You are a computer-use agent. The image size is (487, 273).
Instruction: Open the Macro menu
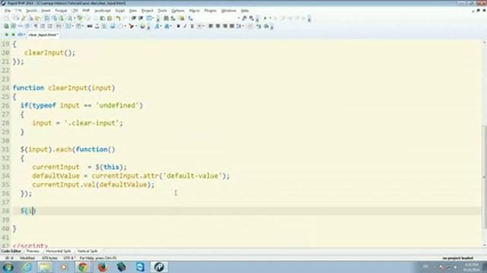tap(195, 11)
